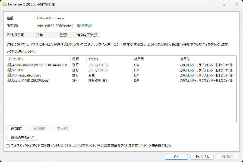Click the 表示(V) button
Screen dimensions: 243x162
[x=63, y=129]
